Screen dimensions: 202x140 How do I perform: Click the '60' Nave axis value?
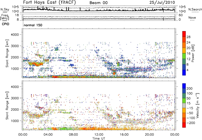[181, 15]
